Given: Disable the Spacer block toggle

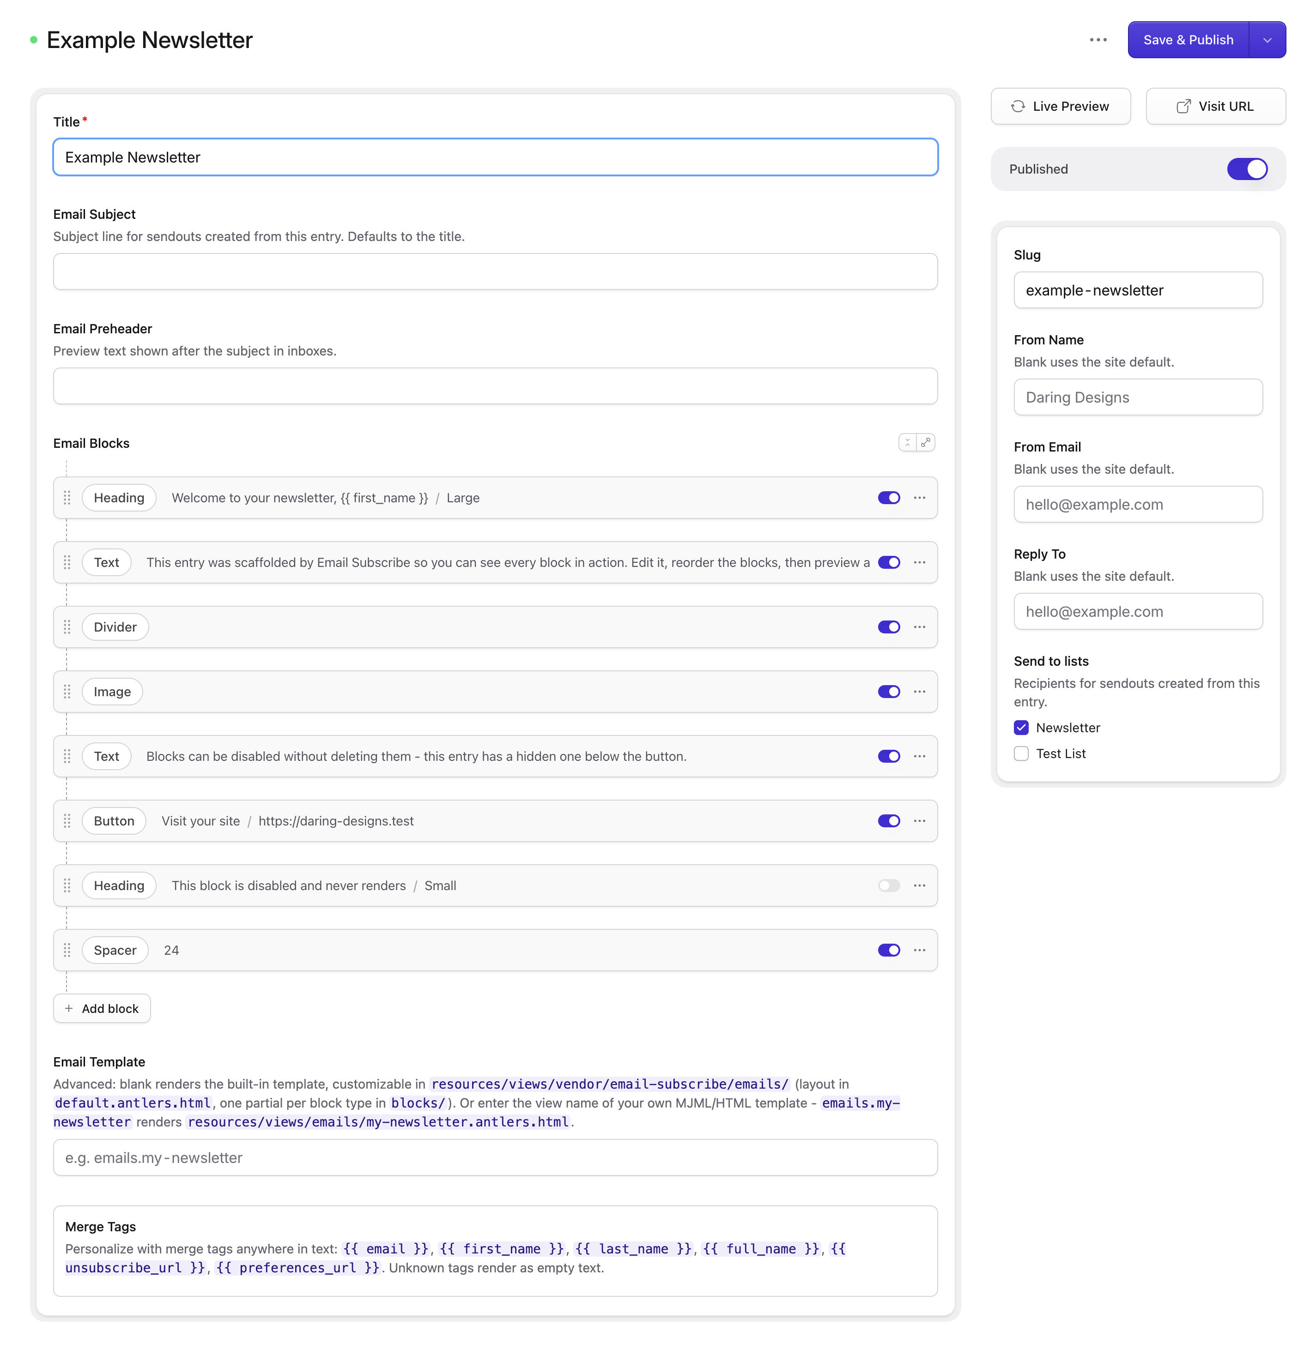Looking at the screenshot, I should (x=888, y=951).
